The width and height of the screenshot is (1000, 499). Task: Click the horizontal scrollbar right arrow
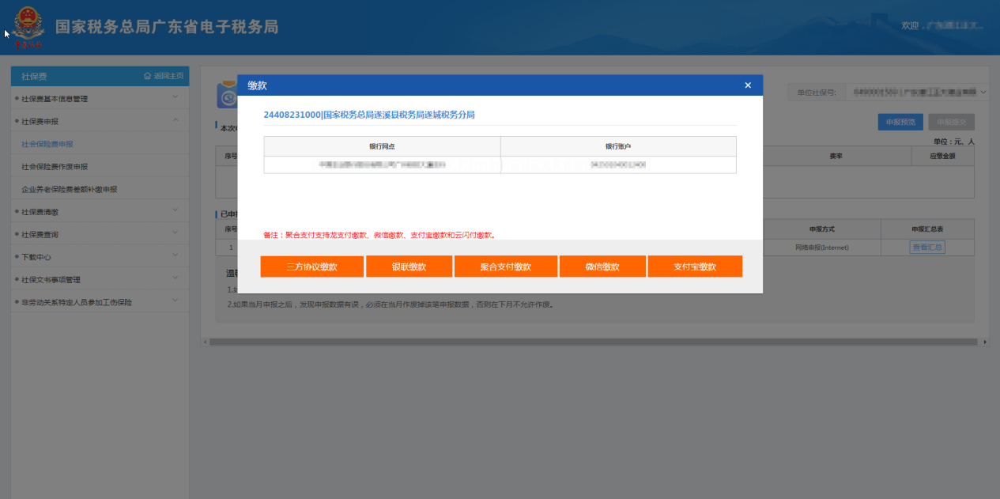984,342
